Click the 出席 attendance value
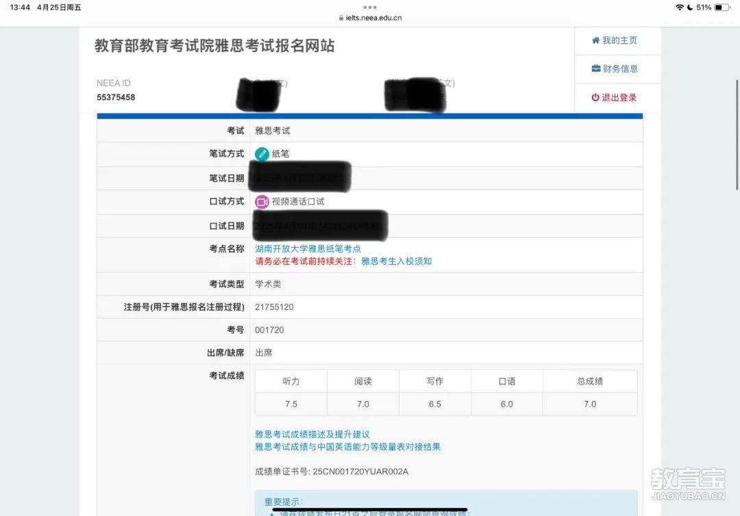740x516 pixels. 264,353
